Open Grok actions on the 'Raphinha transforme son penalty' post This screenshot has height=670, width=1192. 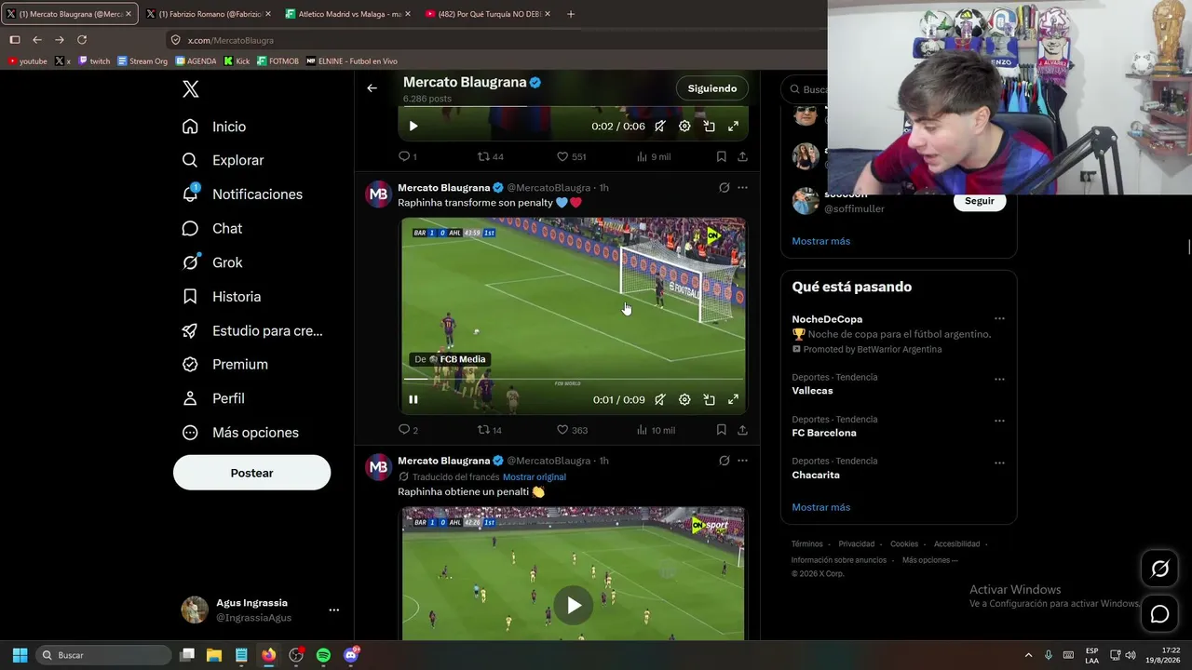724,188
